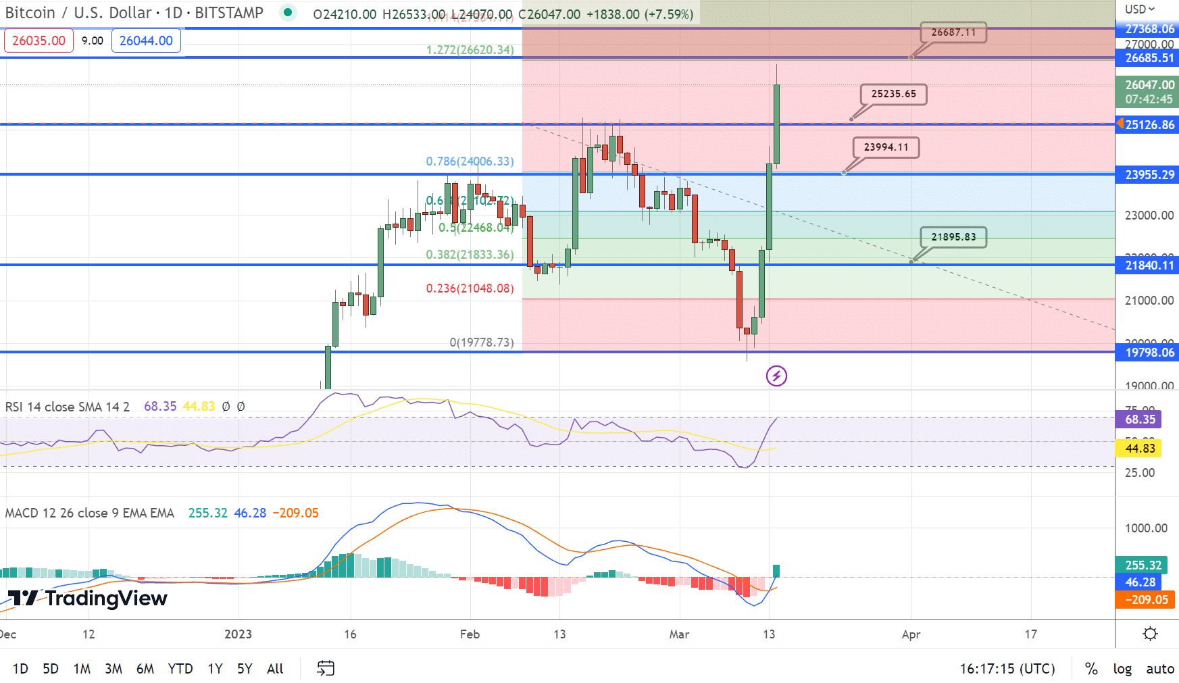Click the current price 26047.00 label
The height and width of the screenshot is (683, 1179).
[1148, 92]
